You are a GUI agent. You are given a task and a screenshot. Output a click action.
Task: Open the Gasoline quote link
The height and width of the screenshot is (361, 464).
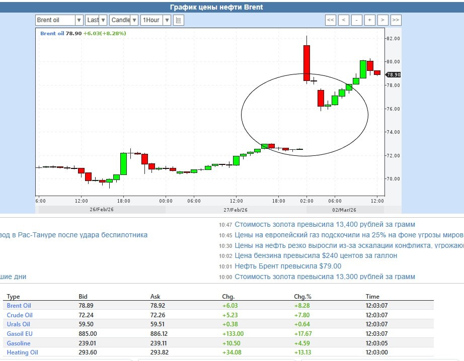pyautogui.click(x=18, y=343)
